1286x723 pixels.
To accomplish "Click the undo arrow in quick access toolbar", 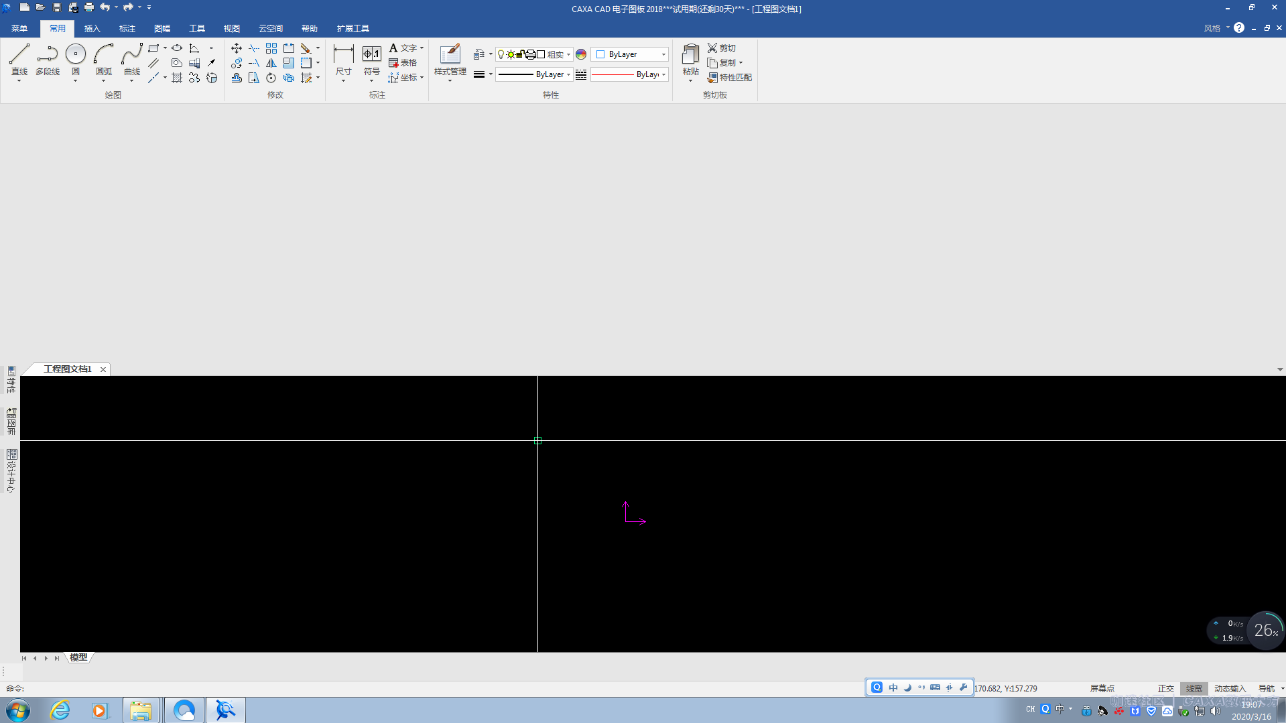I will coord(105,7).
